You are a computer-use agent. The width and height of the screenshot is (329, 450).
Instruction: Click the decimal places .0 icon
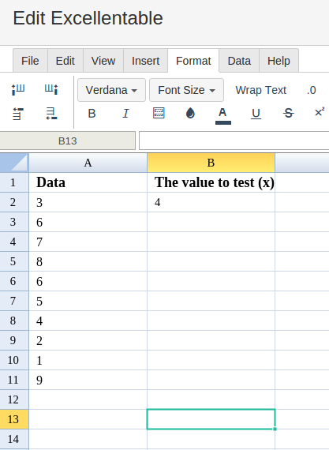311,90
